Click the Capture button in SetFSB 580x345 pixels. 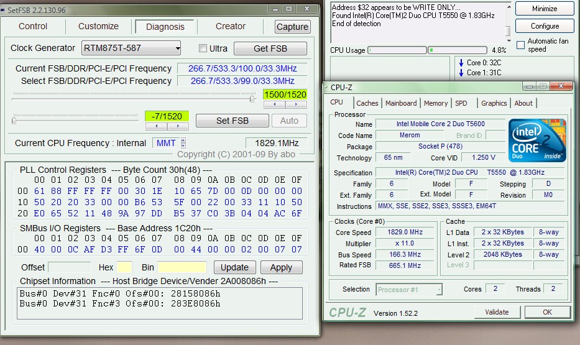pyautogui.click(x=292, y=27)
